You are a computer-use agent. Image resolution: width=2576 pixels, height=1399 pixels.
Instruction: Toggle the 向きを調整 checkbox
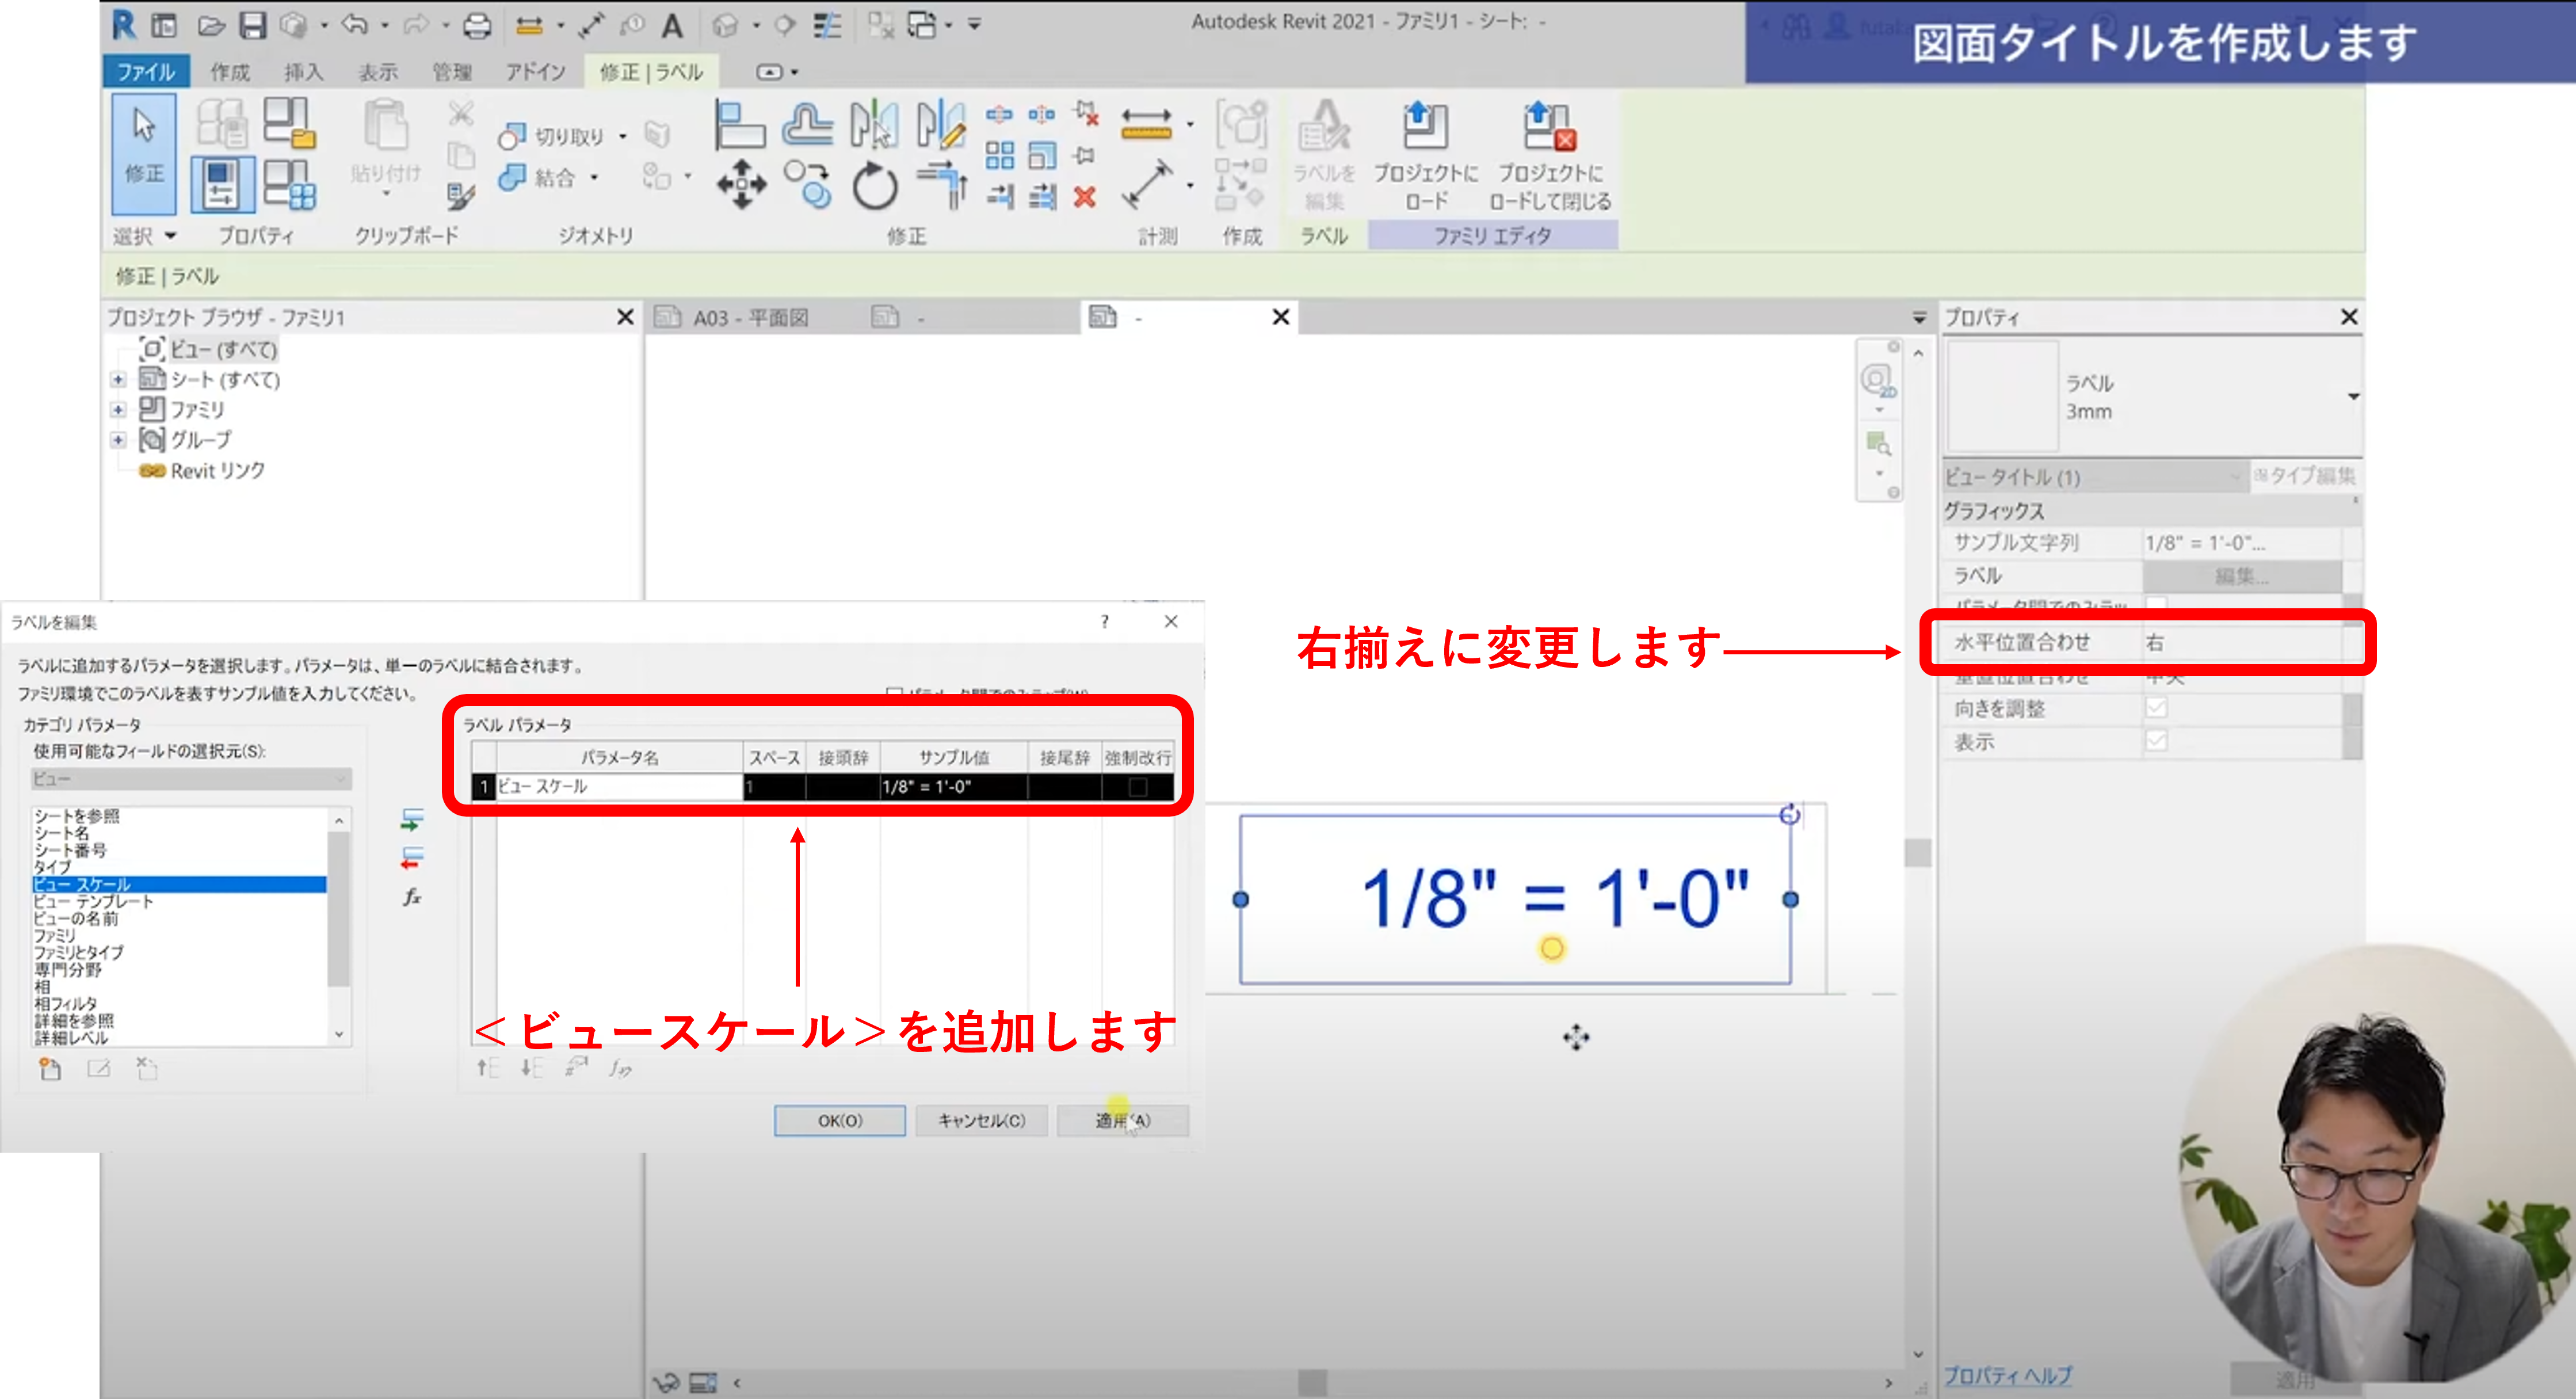[x=2156, y=708]
